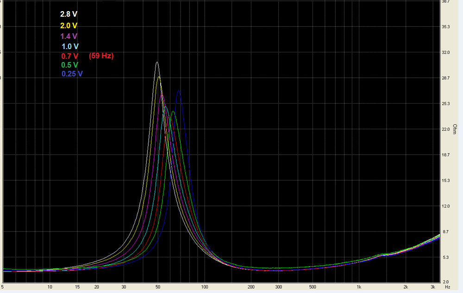Click the 2k label on the frequency axis
Viewport: 463px width, 293px height.
point(406,287)
